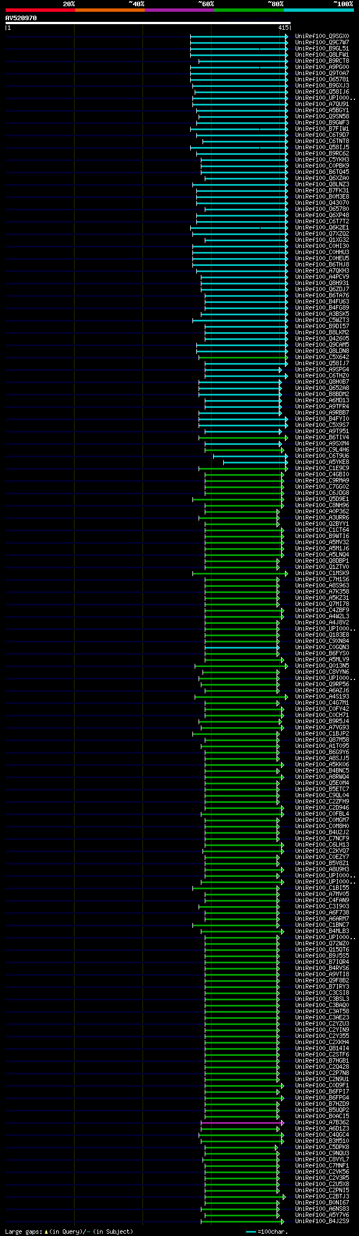The image size is (359, 1236).
Task: Select hit label UniRef100_C4GBI0
Action: [322, 474]
